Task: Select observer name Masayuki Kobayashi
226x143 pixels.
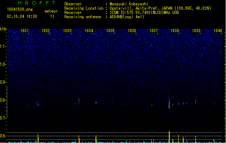Action: [129, 4]
